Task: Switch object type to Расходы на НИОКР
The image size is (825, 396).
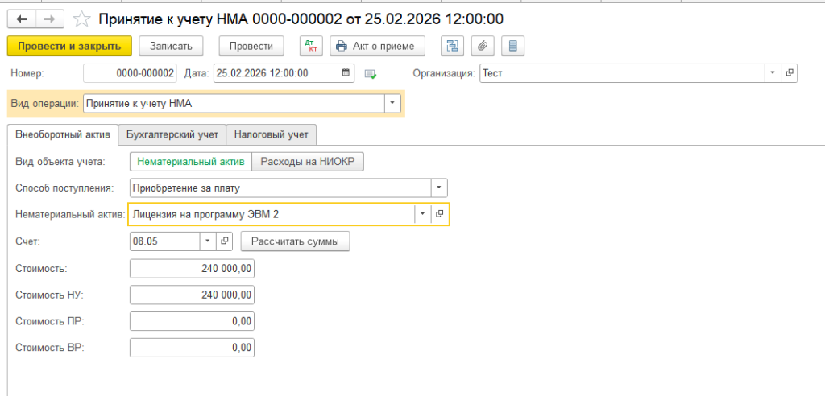Action: 308,162
